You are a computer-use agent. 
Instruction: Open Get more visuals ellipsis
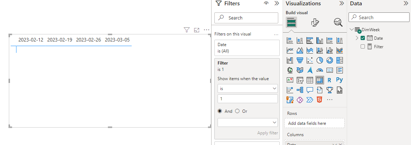[330, 100]
